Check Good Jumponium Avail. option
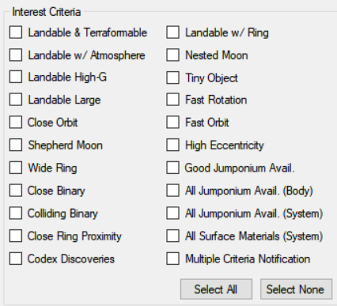The image size is (337, 306). 172,168
